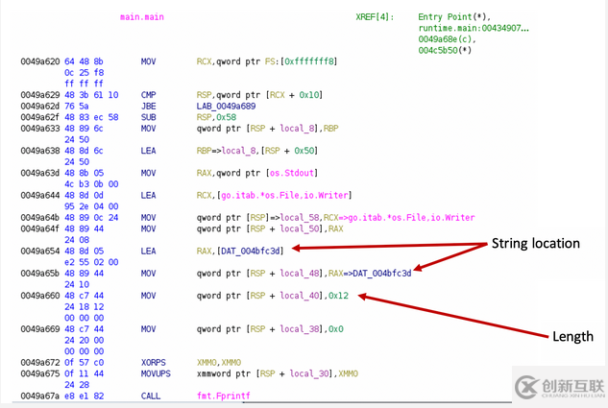The image size is (608, 408).
Task: Select address 0049a620 in the listing
Action: [40, 61]
